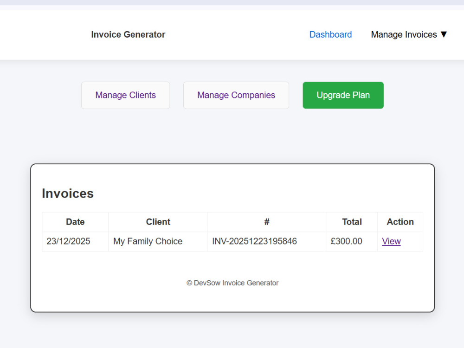This screenshot has height=348, width=464.
Task: Click the Invoices heading
Action: click(x=68, y=193)
